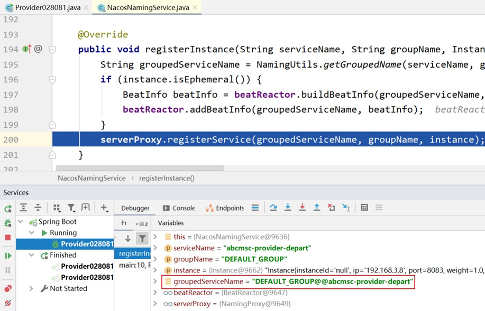
Task: Collapse the Spring Boot node
Action: click(x=21, y=222)
